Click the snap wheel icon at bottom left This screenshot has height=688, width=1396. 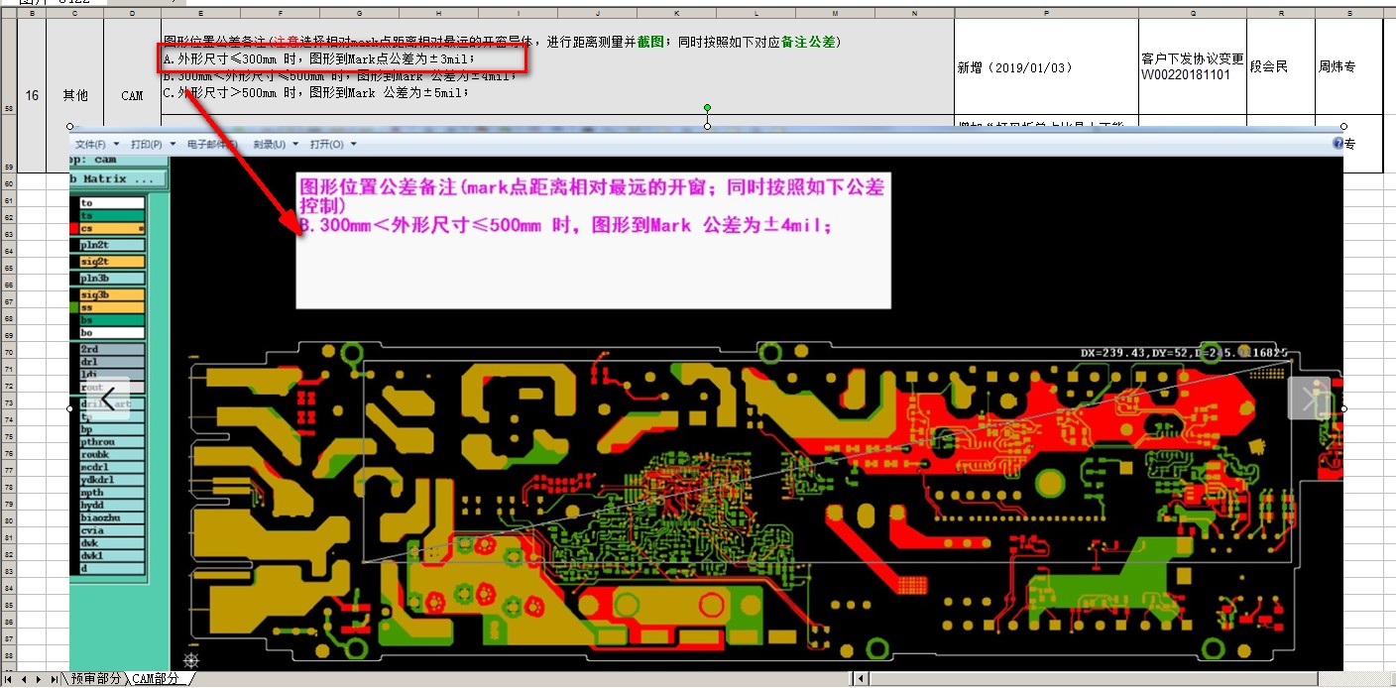click(190, 660)
